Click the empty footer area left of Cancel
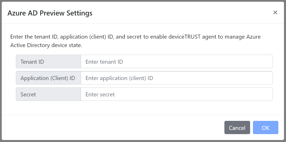The height and width of the screenshot is (142, 286). (x=113, y=128)
